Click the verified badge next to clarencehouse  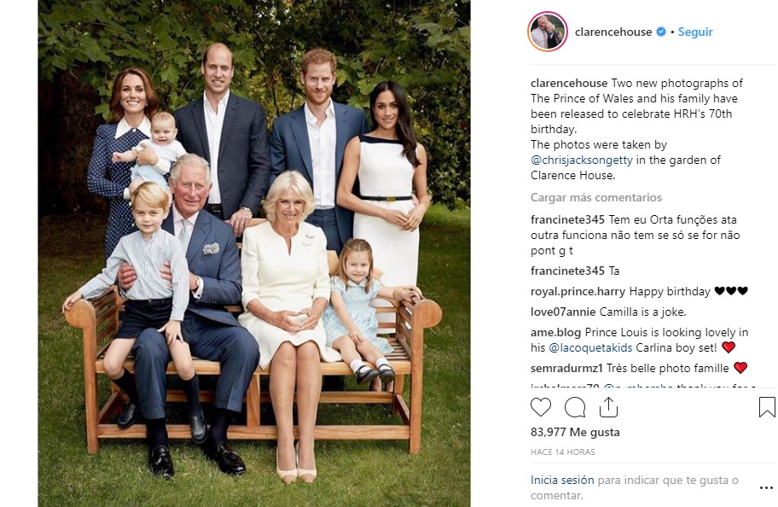tap(661, 32)
